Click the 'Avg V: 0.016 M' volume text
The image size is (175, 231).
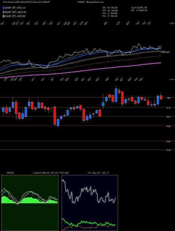(x=138, y=8)
